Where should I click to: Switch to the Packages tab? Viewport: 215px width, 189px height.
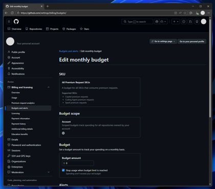69,29
